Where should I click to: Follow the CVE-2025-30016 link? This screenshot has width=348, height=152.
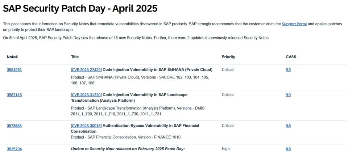(86, 126)
